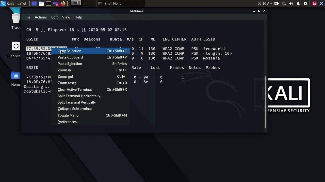Click the blue log out arrow icon

321,4
